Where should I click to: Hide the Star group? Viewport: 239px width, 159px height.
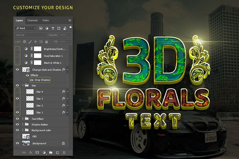(17, 85)
